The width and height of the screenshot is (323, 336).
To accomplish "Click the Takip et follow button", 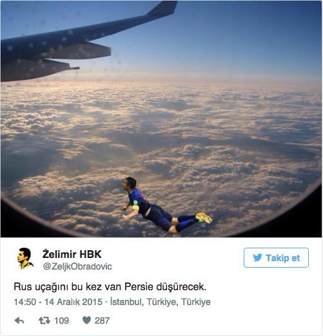I will click(276, 257).
